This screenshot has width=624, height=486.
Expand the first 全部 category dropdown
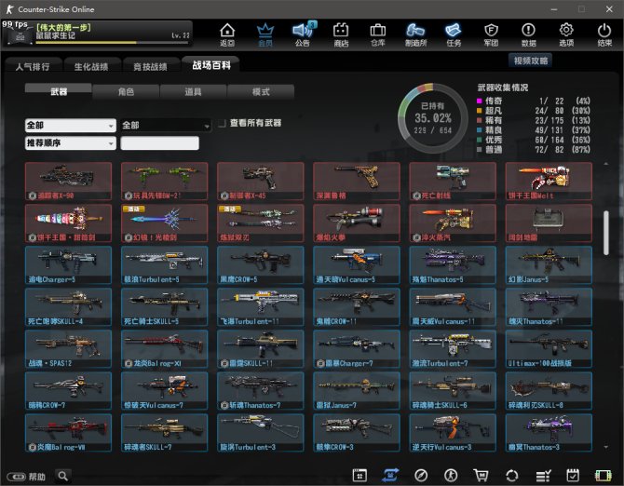click(x=71, y=126)
